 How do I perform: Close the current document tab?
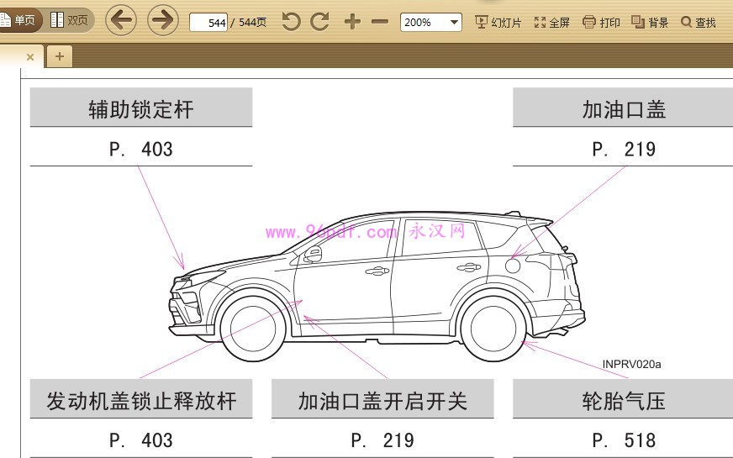30,57
